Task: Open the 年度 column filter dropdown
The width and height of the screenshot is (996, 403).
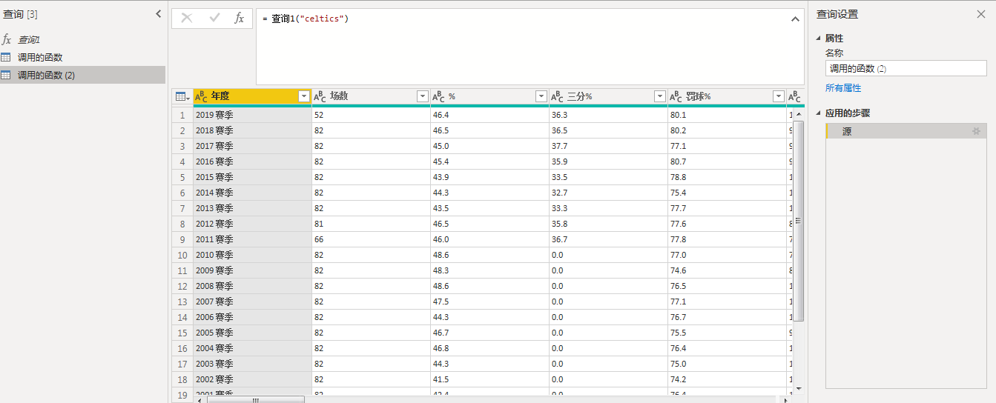Action: (x=303, y=96)
